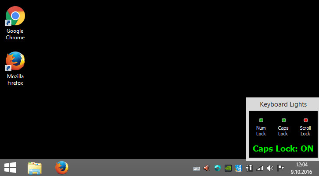The width and height of the screenshot is (319, 176).
Task: Open the battery power tray icon
Action: click(249, 168)
